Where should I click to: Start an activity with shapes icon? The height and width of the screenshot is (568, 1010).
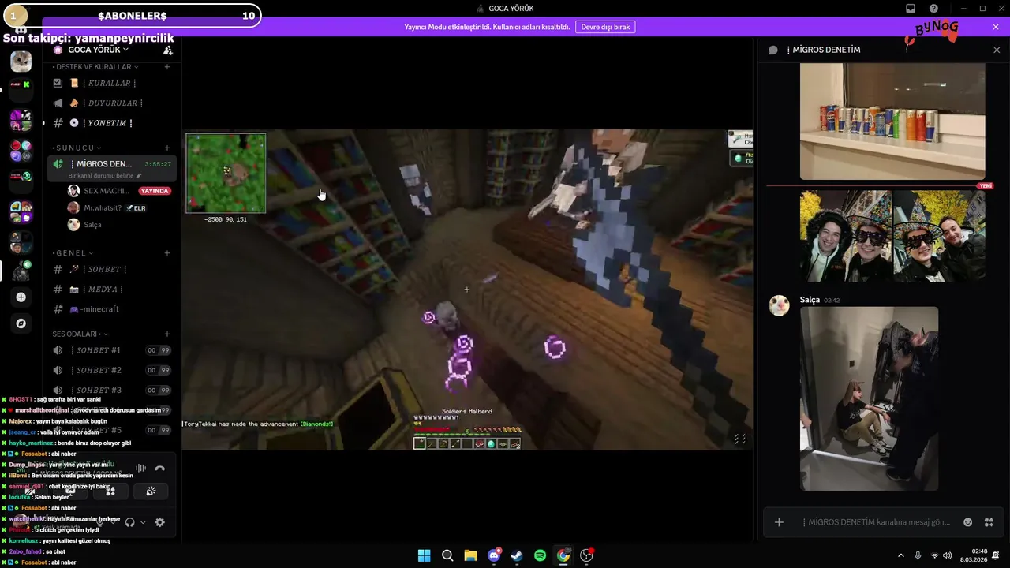click(110, 491)
